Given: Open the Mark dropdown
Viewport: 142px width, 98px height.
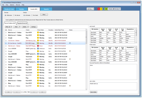Looking at the screenshot, I should pyautogui.click(x=17, y=27).
